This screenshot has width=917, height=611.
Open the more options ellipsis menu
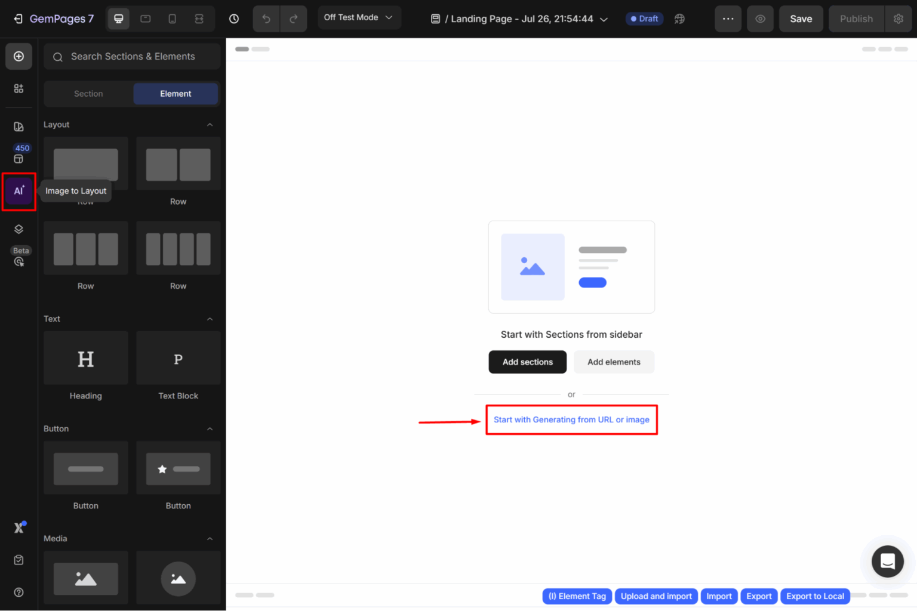[728, 18]
